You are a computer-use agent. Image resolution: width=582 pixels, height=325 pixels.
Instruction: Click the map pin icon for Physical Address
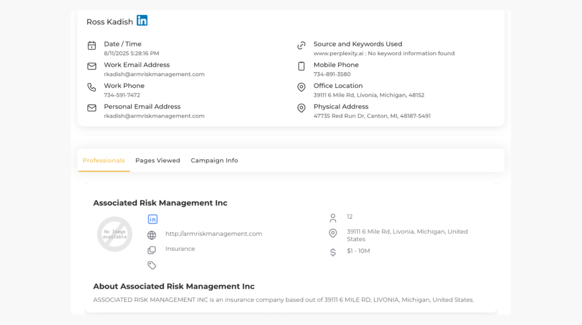tap(301, 108)
